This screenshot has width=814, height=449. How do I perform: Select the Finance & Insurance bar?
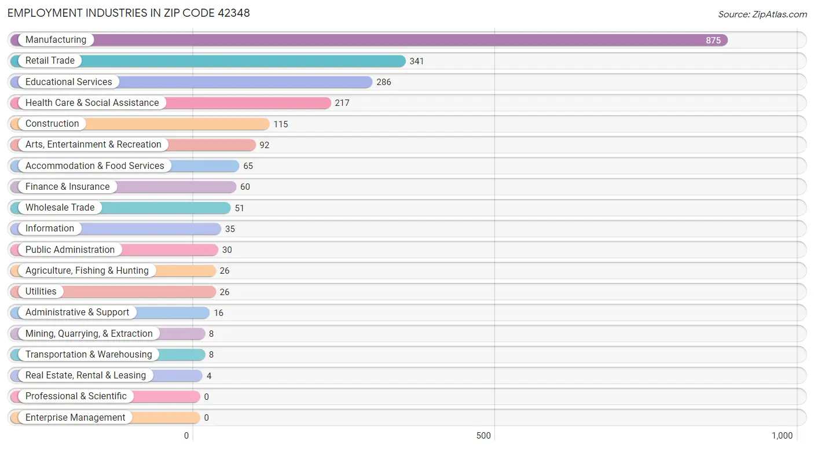[123, 187]
